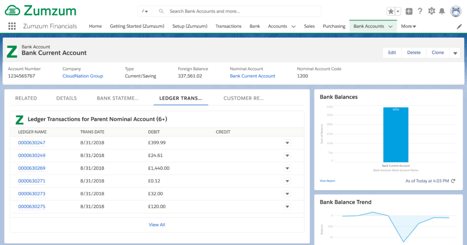The width and height of the screenshot is (467, 245).
Task: Click the pencil edit navigation icon
Action: click(459, 26)
